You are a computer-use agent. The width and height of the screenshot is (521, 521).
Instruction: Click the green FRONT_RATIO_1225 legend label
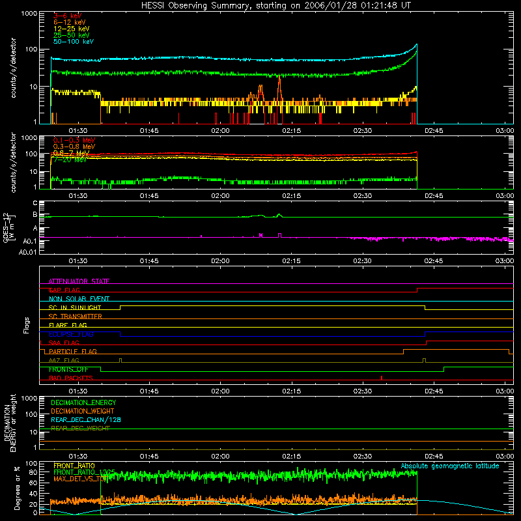point(84,472)
